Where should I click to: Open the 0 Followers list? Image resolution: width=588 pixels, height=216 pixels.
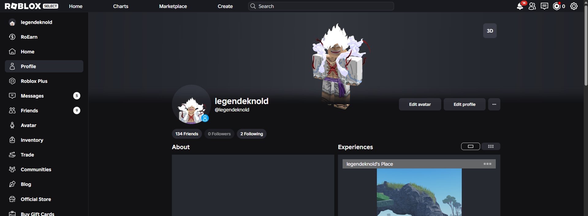point(219,134)
